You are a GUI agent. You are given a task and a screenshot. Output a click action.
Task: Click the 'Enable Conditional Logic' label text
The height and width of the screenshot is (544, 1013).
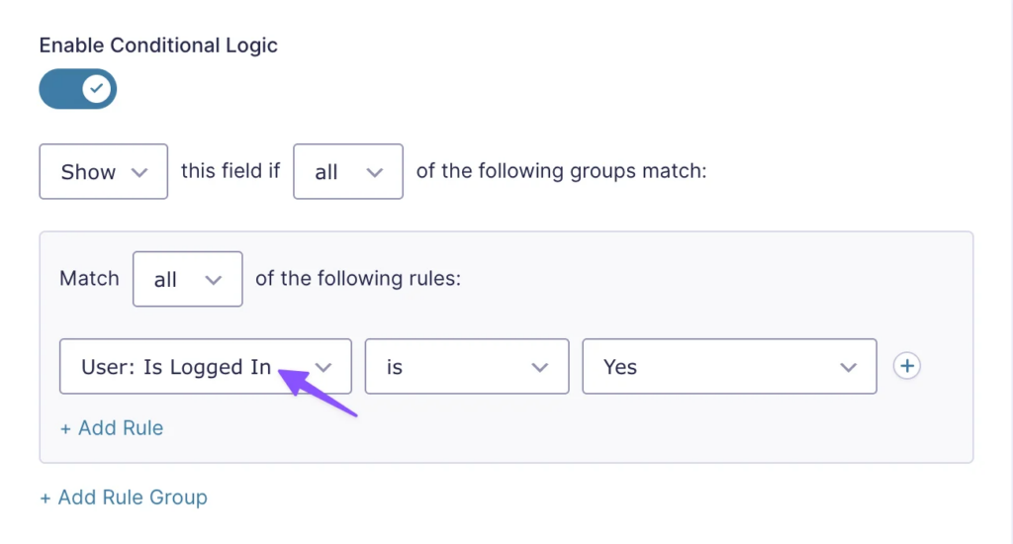pyautogui.click(x=158, y=45)
